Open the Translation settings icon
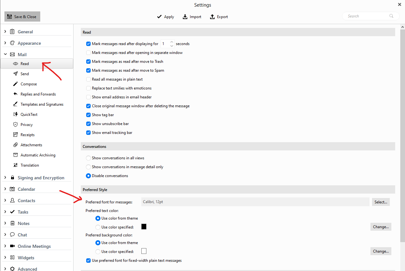The width and height of the screenshot is (405, 271). tap(16, 165)
